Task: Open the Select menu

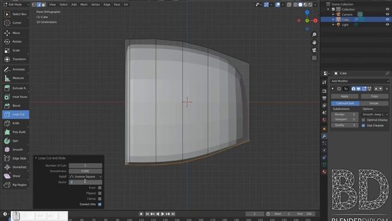Action: point(64,4)
